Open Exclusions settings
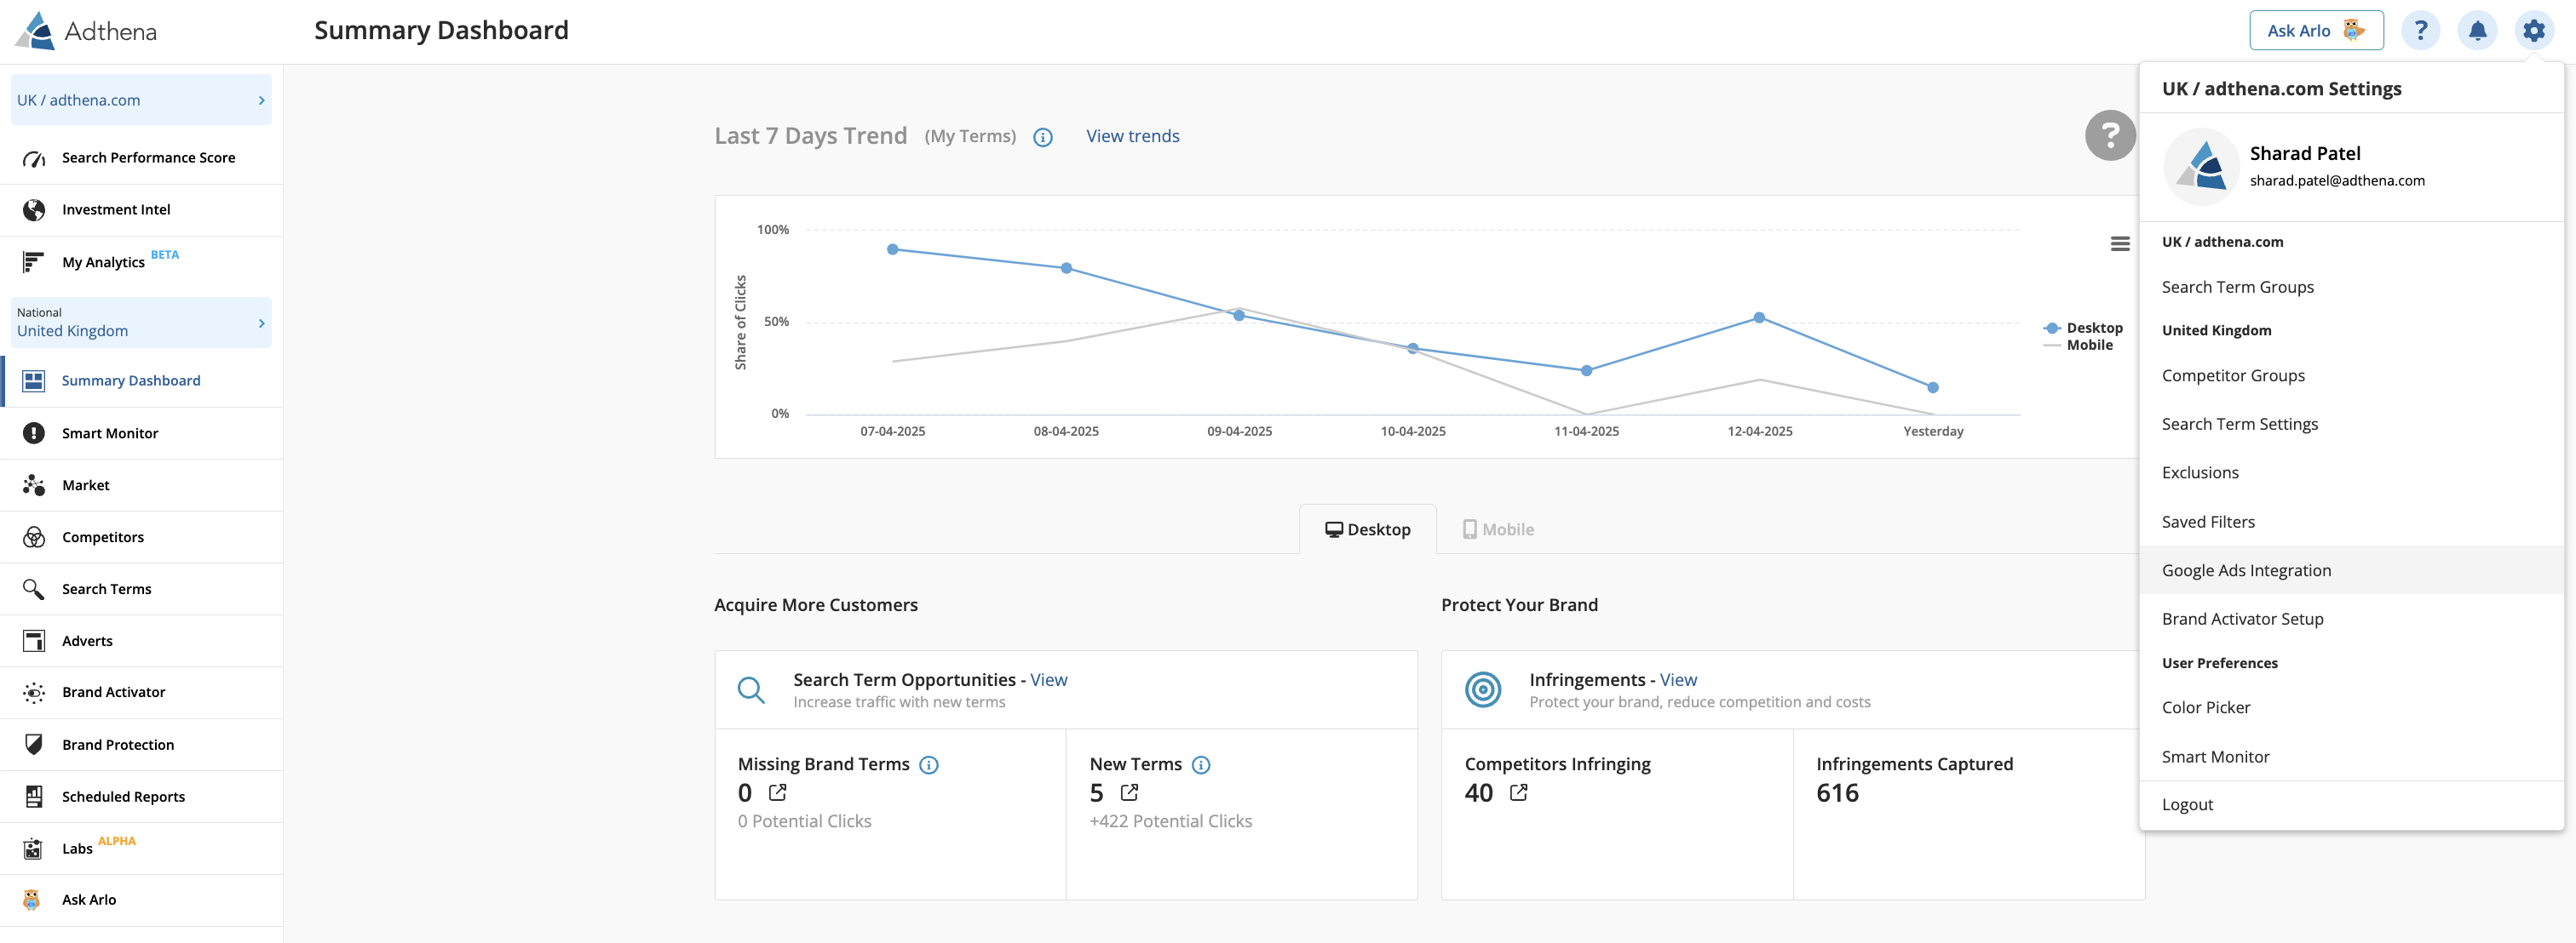Screen dimensions: 2576x943 tap(2351, 472)
